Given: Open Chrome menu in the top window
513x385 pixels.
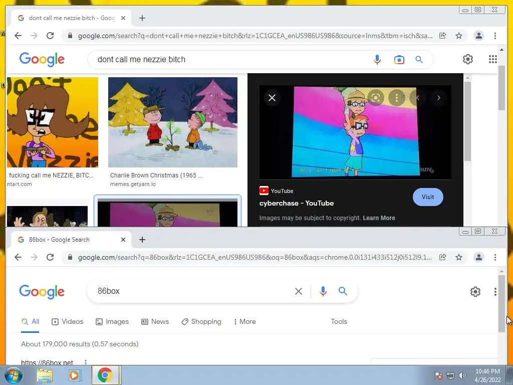Looking at the screenshot, I should coord(495,36).
